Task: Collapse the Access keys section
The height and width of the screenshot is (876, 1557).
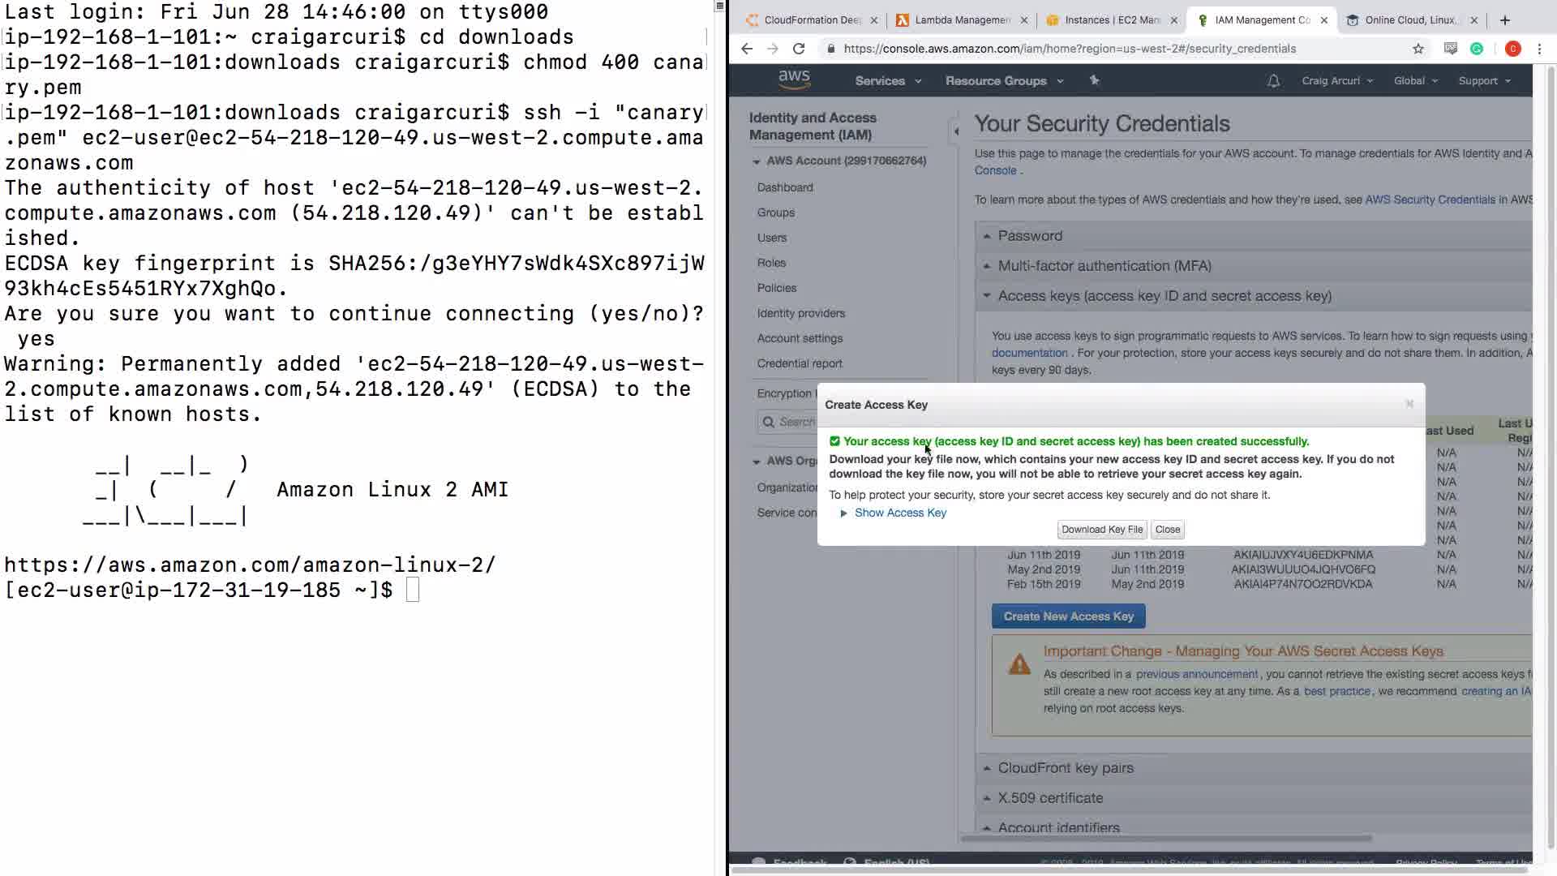Action: 1164,296
